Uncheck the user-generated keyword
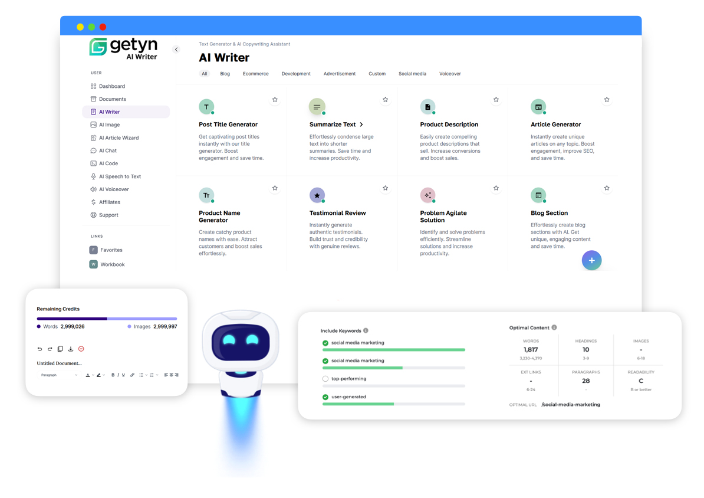Image resolution: width=704 pixels, height=498 pixels. pyautogui.click(x=325, y=397)
